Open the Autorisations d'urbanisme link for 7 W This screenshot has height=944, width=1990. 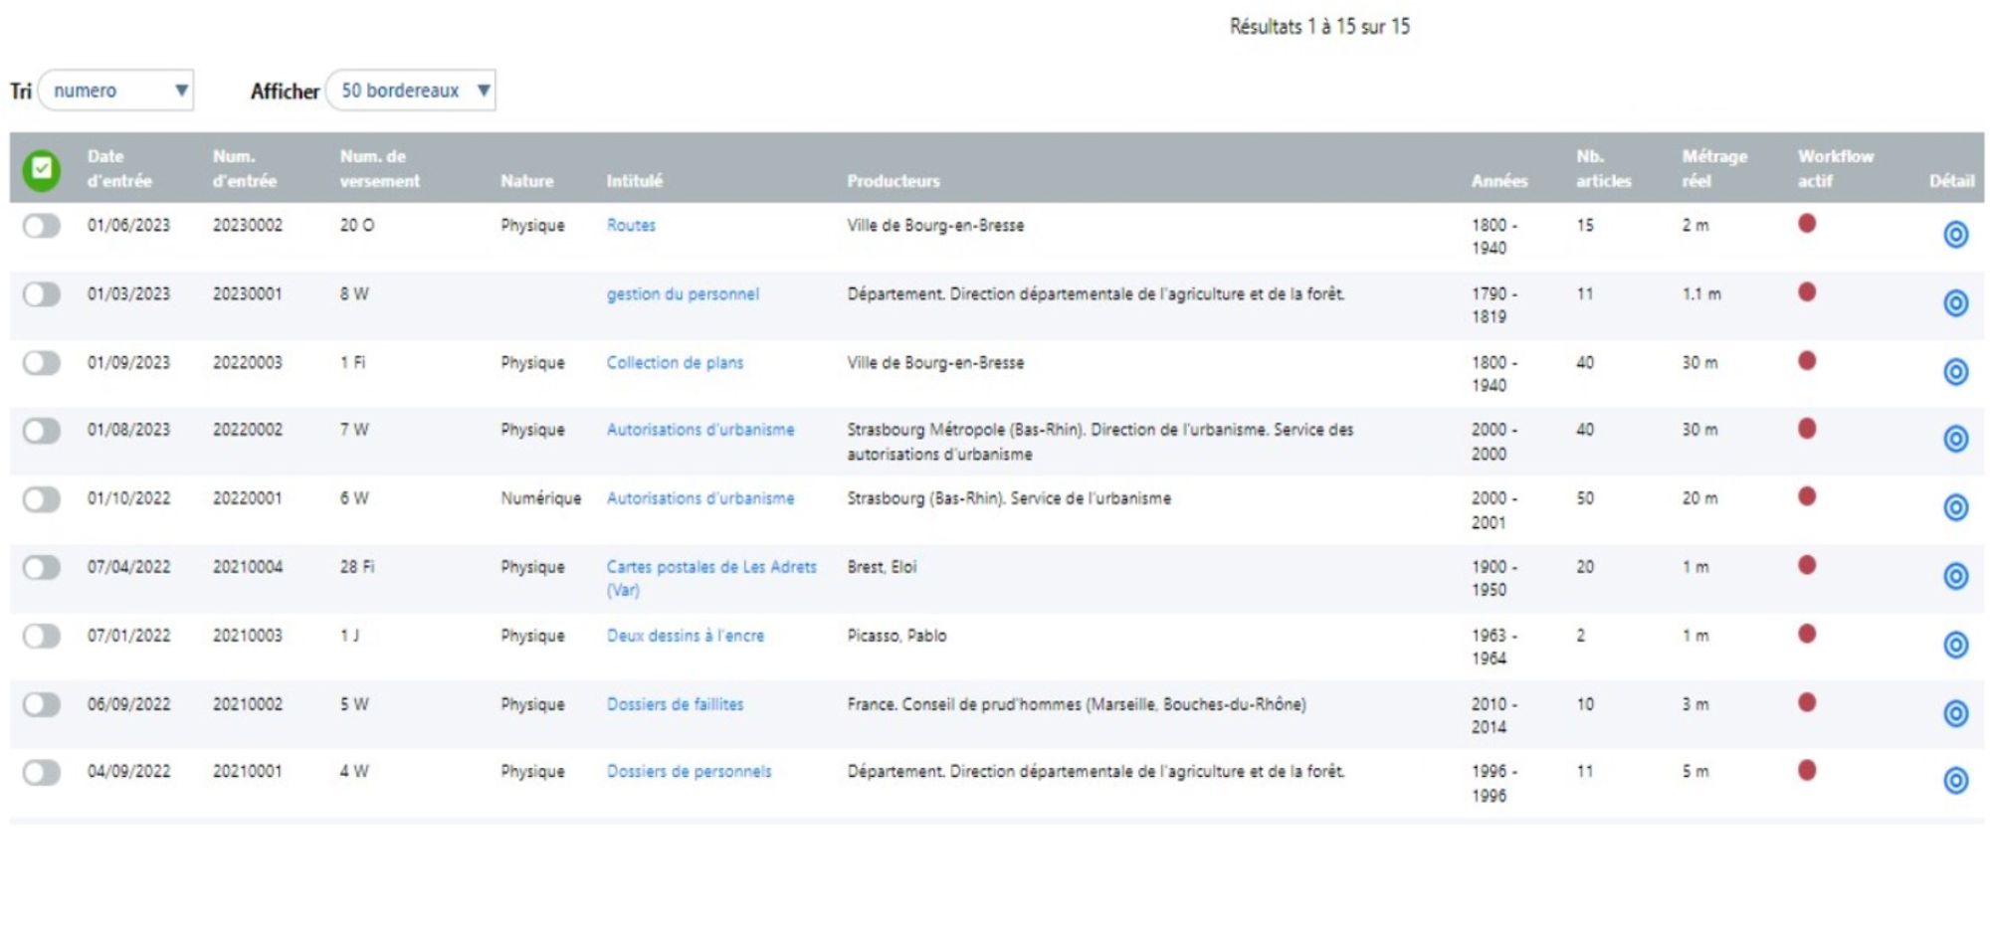click(700, 430)
